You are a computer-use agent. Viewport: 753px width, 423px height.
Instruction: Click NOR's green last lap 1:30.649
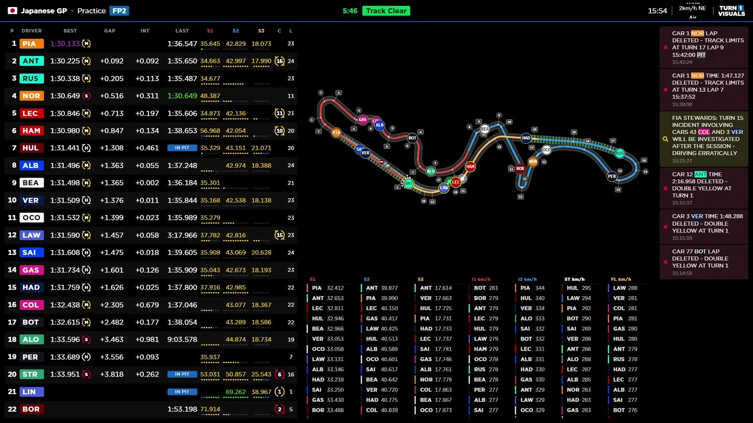click(182, 96)
